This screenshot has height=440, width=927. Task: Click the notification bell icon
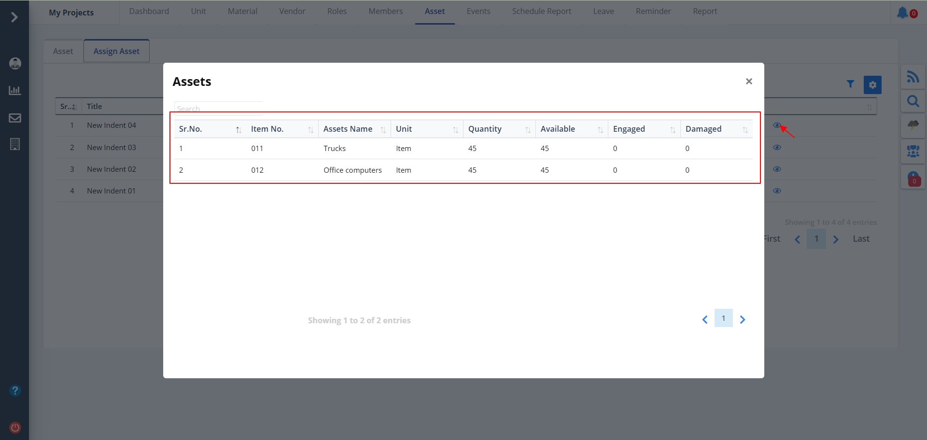tap(902, 13)
